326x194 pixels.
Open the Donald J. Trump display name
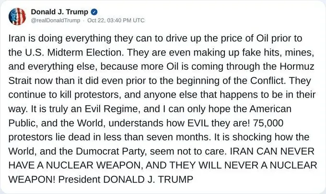pyautogui.click(x=59, y=12)
